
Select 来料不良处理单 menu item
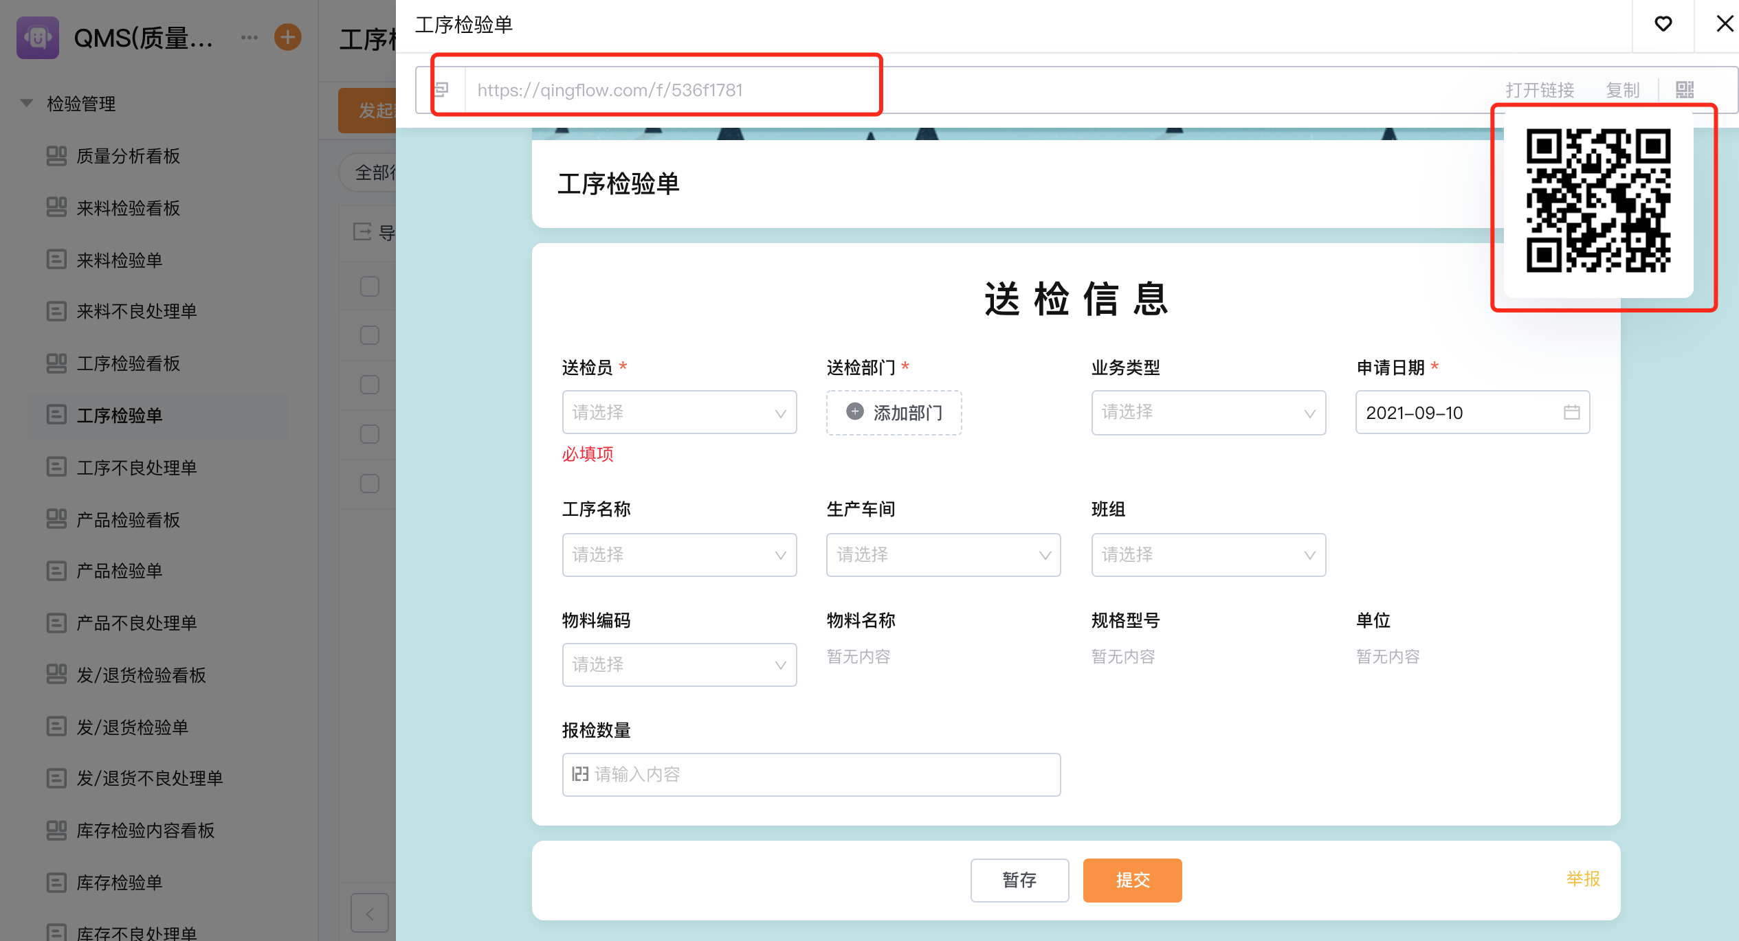tap(137, 311)
